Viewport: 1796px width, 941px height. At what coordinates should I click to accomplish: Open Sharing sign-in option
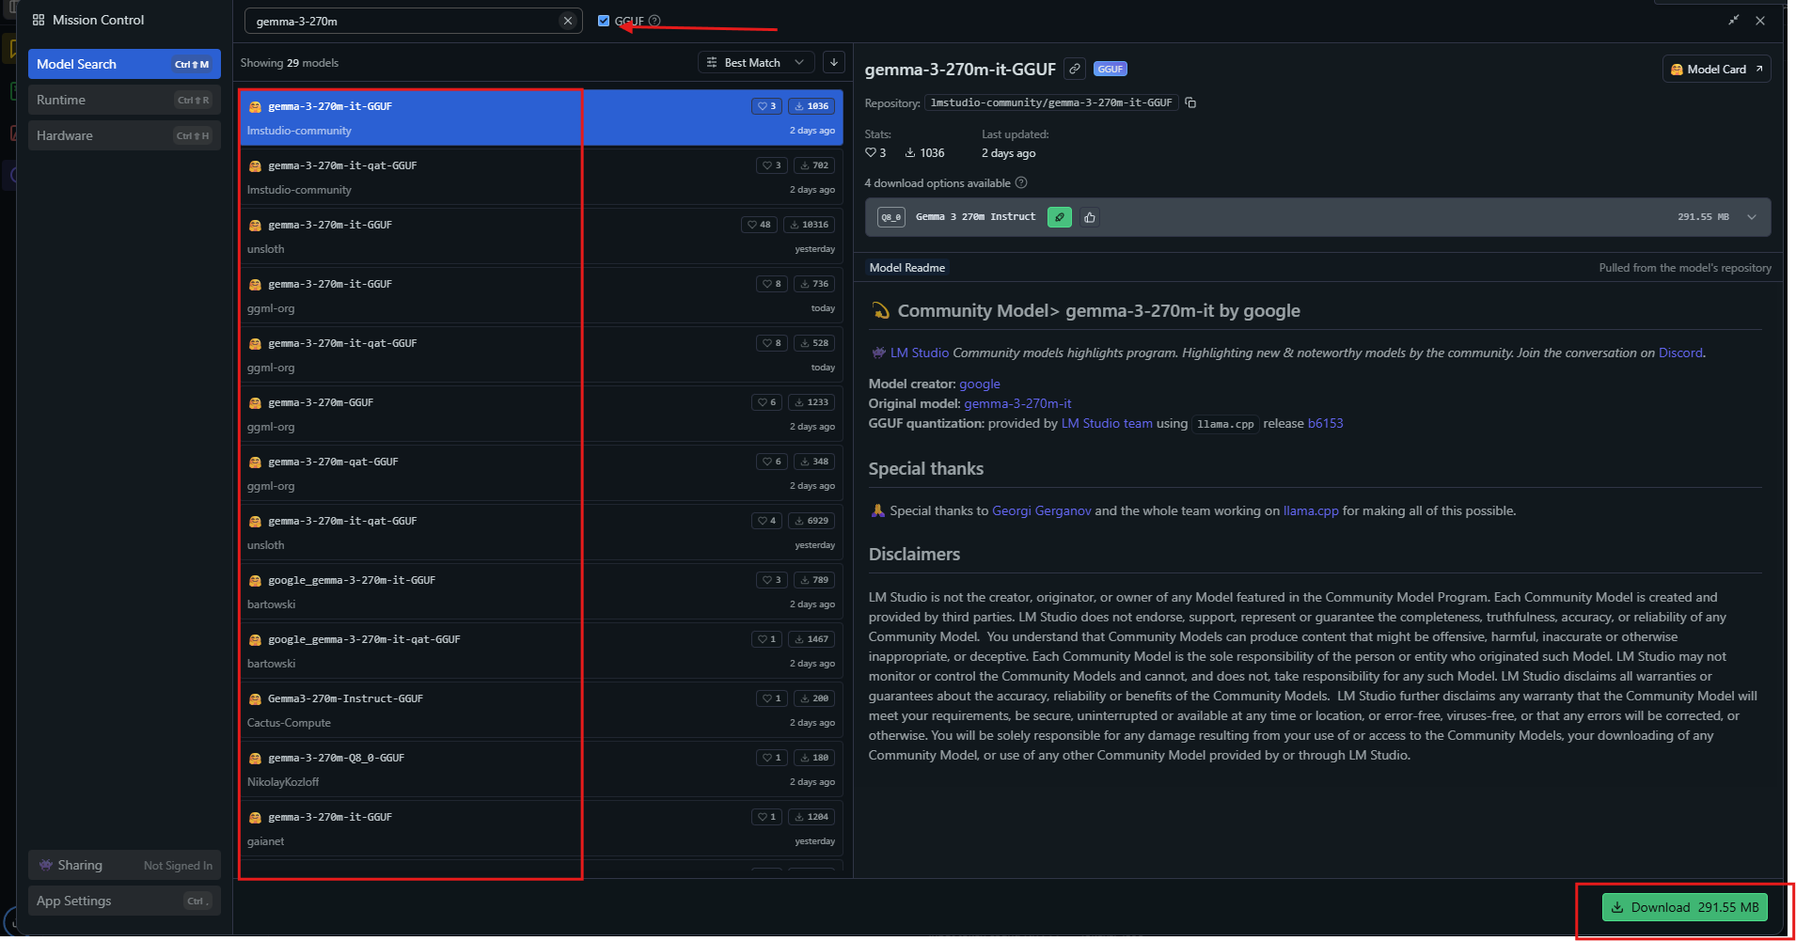click(124, 865)
